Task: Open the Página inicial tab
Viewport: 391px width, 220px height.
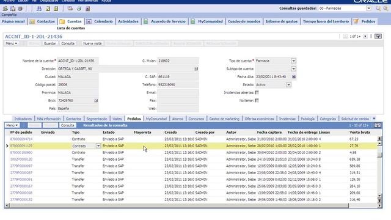Action: coord(13,21)
